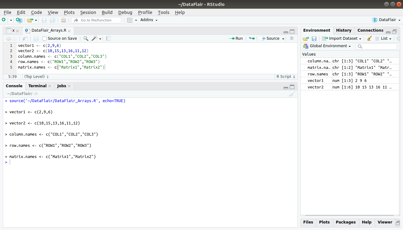Open an existing file via the folder icon
This screenshot has height=230, width=403.
pos(30,20)
